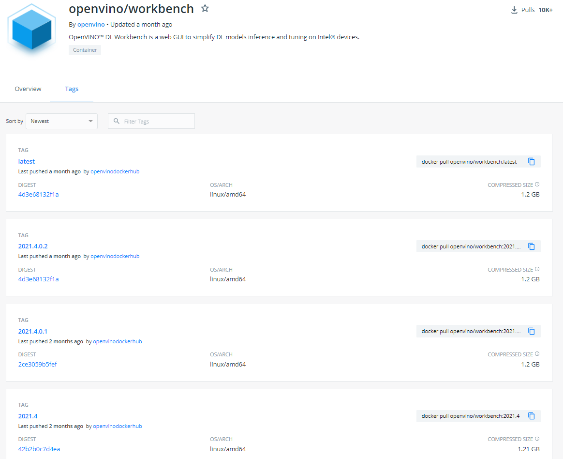Open compressed size info for the 2021.4 tag
The height and width of the screenshot is (459, 563).
pyautogui.click(x=537, y=439)
